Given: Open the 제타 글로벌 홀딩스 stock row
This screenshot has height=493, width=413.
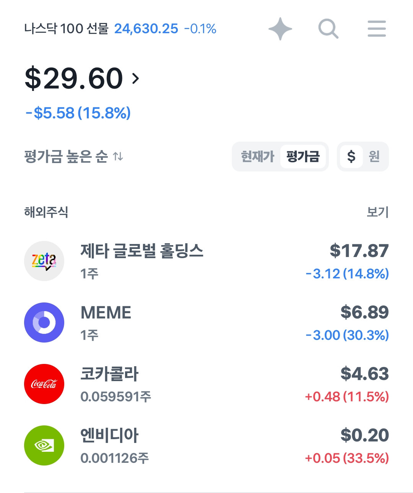Looking at the screenshot, I should tap(206, 261).
